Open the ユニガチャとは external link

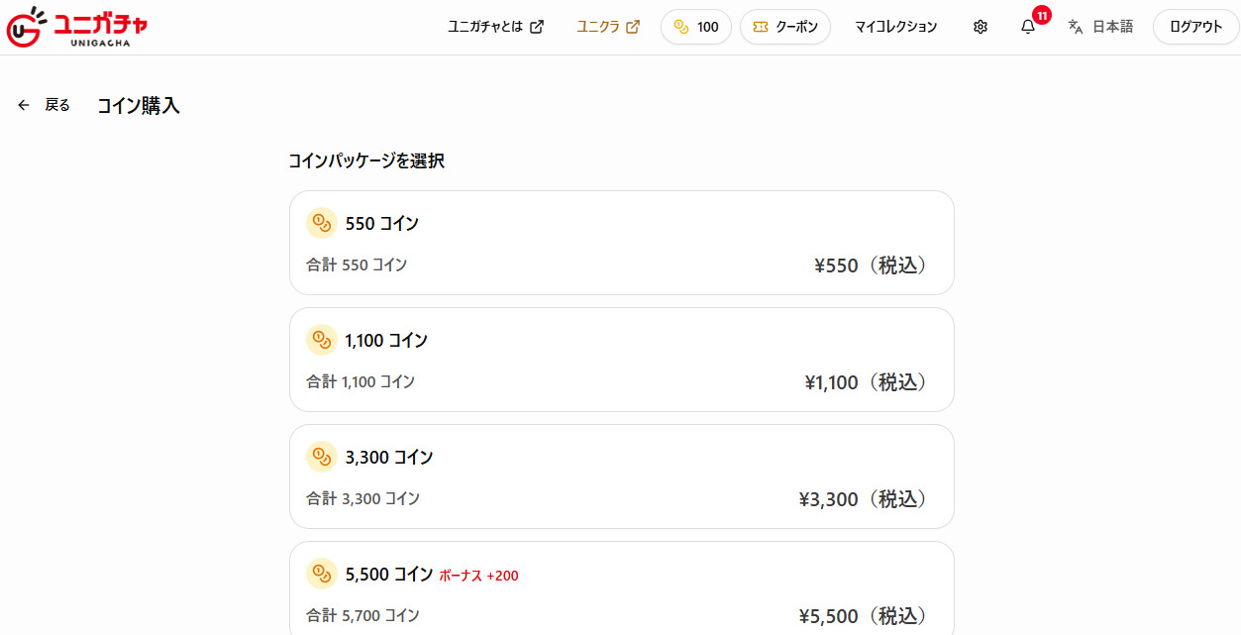(496, 27)
